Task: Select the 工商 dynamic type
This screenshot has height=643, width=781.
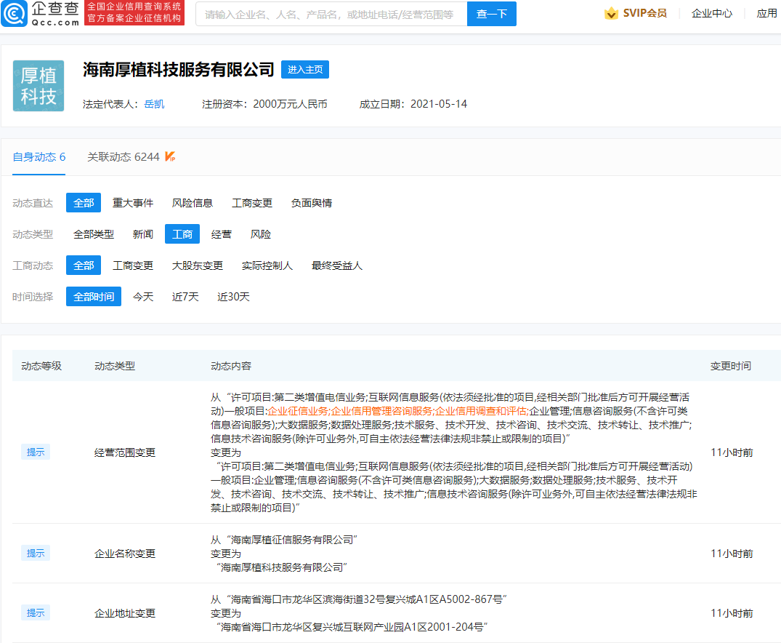Action: coord(182,234)
